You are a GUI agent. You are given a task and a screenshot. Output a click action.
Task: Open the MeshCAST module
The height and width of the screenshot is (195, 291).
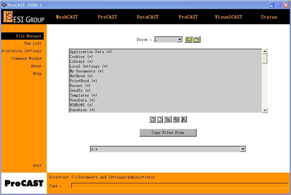67,17
